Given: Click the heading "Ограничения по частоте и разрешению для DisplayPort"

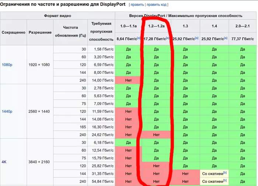Looking at the screenshot, I should [63, 4].
